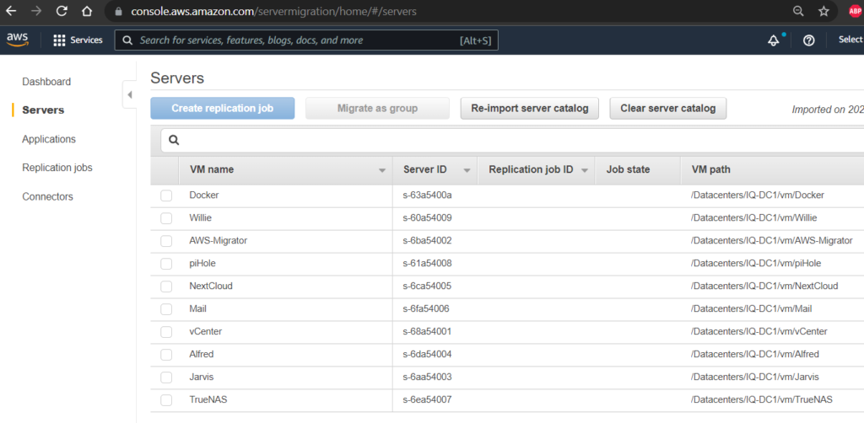Click the browser address bar URL
Image resolution: width=864 pixels, height=423 pixels.
pos(273,11)
